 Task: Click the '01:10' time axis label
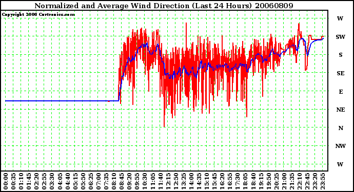[21, 181]
